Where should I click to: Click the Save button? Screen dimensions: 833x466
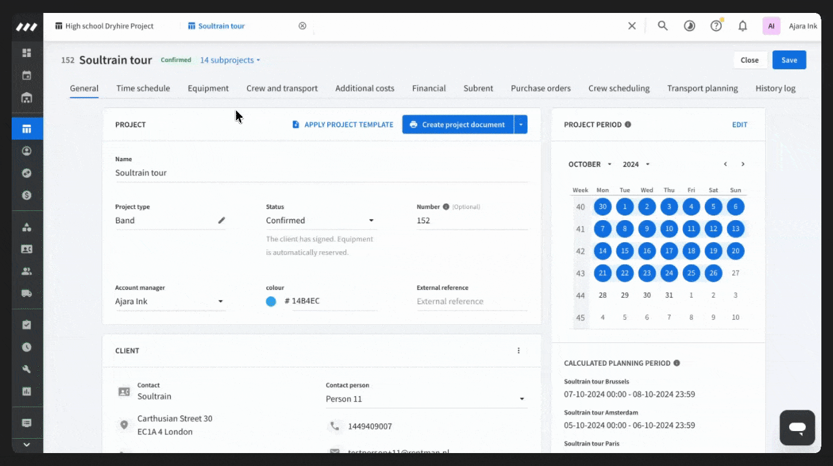[x=789, y=60]
